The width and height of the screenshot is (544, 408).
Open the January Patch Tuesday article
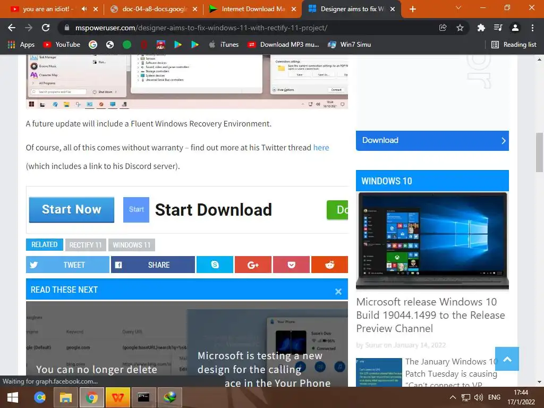coord(452,373)
